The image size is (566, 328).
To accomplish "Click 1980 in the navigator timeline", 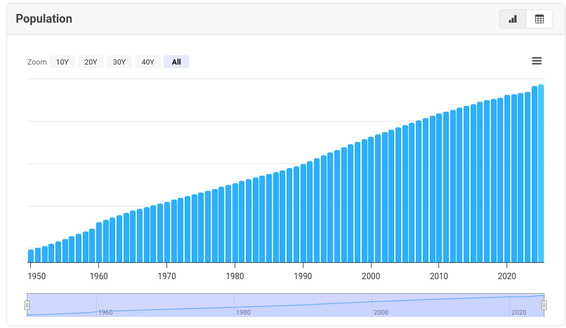I will 243,313.
